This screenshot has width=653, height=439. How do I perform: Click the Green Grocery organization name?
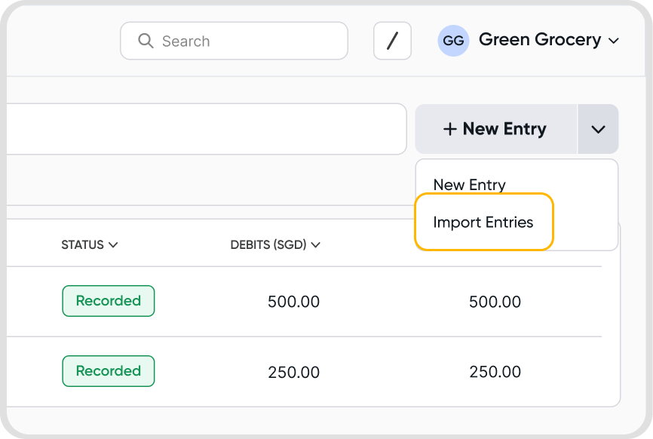540,40
